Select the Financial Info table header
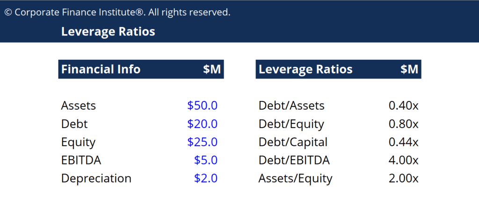The width and height of the screenshot is (479, 199). 101,70
